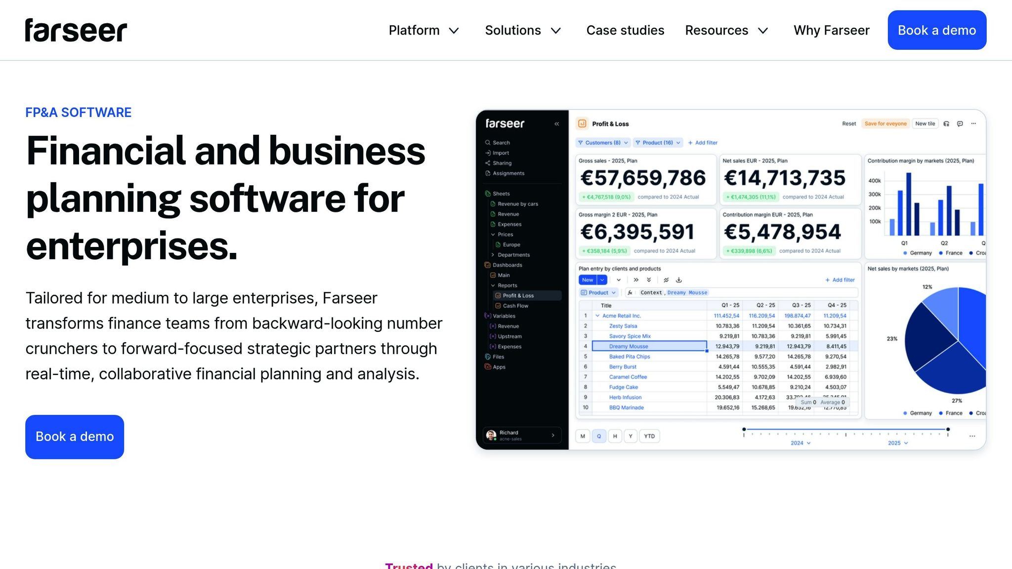Click the Book a demo button under the hero text
The height and width of the screenshot is (569, 1012).
pyautogui.click(x=75, y=437)
